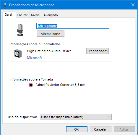The width and height of the screenshot is (138, 135).
Task: Click the Microphone name text field
Action: [73, 26]
